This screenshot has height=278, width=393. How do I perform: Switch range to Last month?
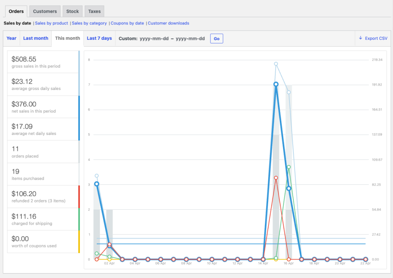[x=36, y=38]
